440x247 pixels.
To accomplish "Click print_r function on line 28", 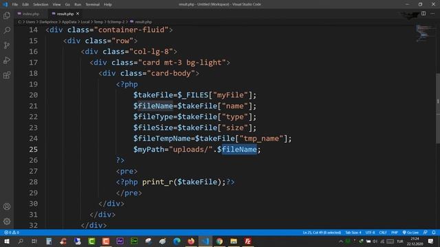I will [157, 182].
